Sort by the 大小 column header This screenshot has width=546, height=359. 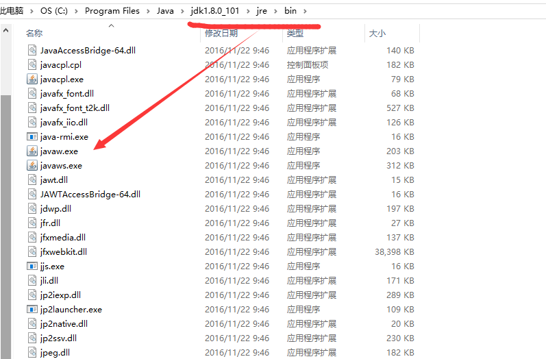[x=377, y=33]
